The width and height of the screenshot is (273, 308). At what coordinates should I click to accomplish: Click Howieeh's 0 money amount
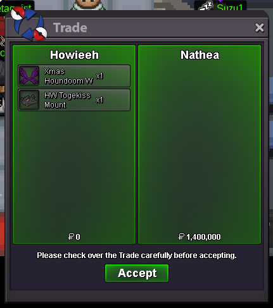pyautogui.click(x=78, y=237)
